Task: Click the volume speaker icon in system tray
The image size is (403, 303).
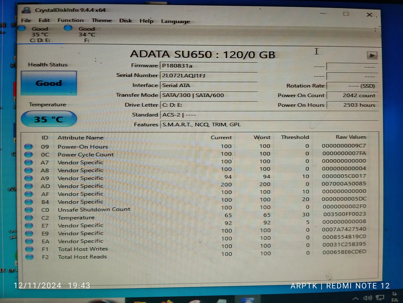Action: point(367,298)
